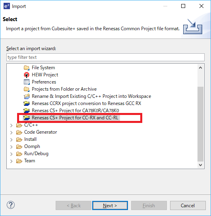The height and width of the screenshot is (216, 211).
Task: Expand the Team tree node
Action: (x=12, y=161)
